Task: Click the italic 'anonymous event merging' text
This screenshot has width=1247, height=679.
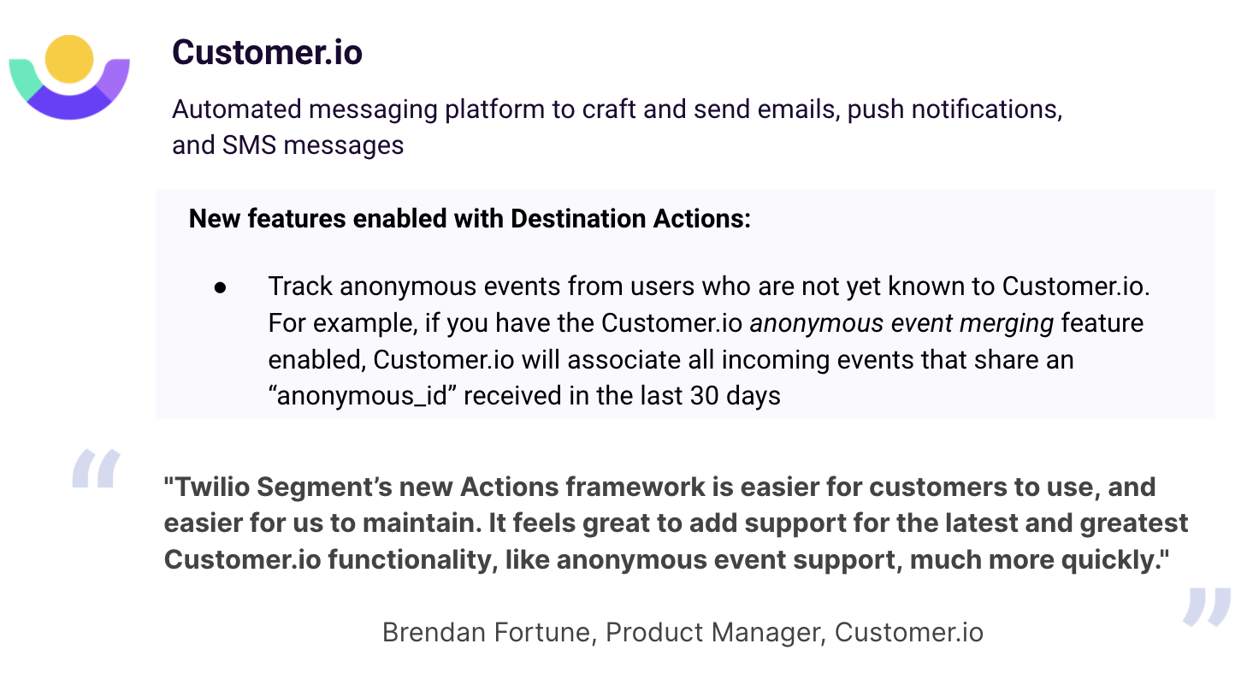Action: (901, 324)
